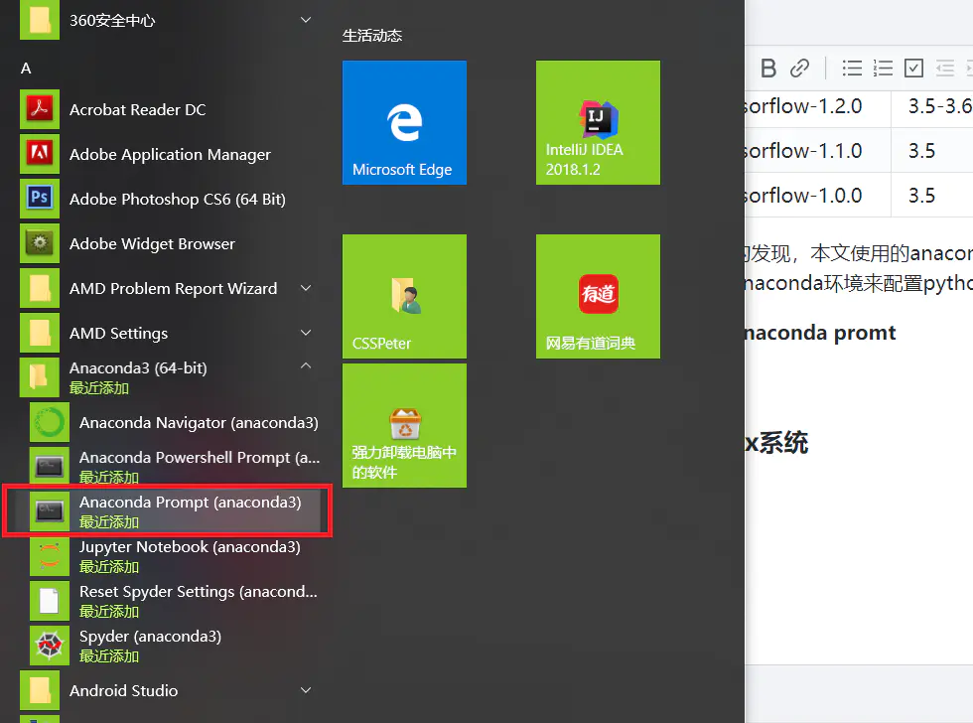The image size is (973, 723).
Task: Click the 生活动态 tile group heading
Action: 372,36
